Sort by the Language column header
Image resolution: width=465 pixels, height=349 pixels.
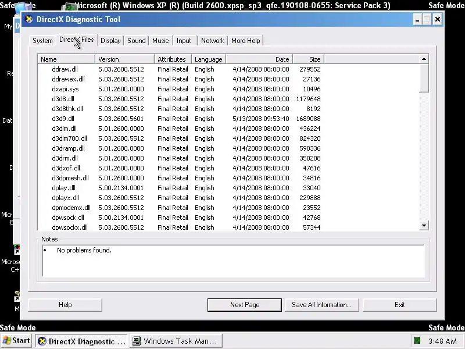coord(209,59)
